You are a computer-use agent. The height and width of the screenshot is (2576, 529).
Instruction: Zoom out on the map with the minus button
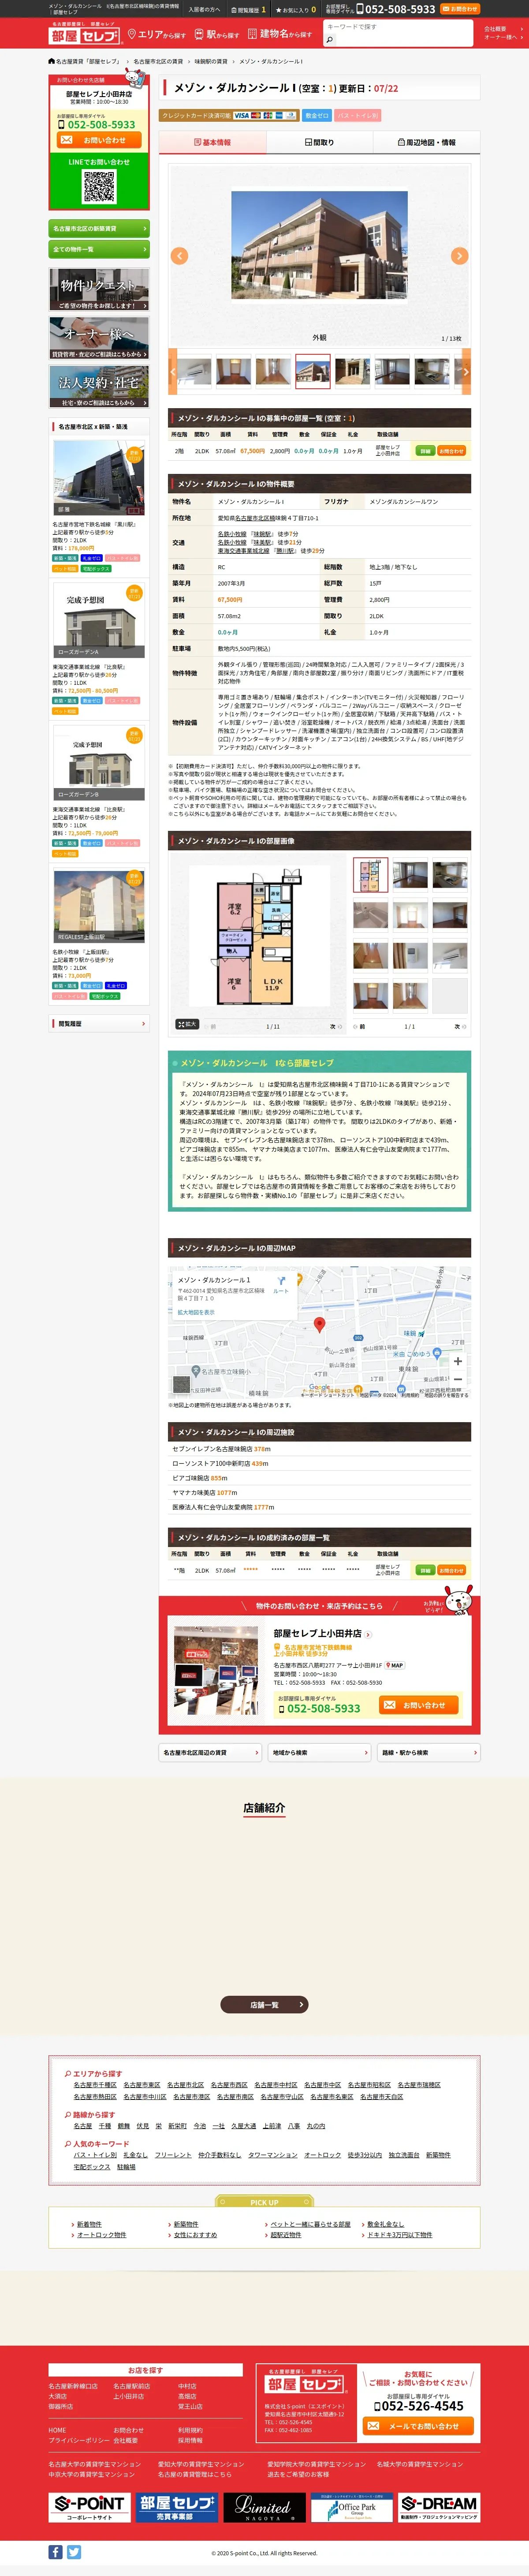(x=457, y=1379)
